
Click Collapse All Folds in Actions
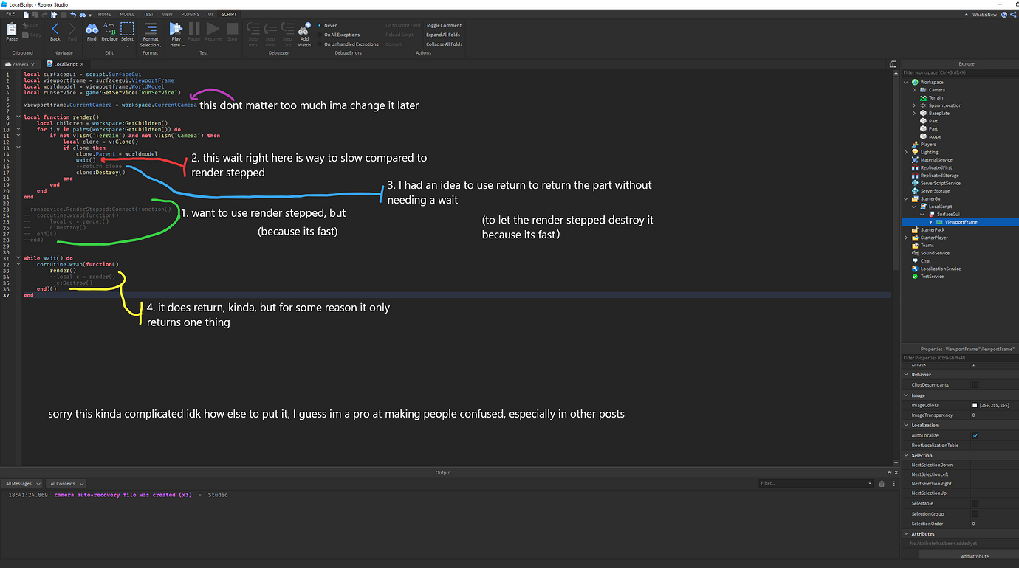[x=443, y=44]
